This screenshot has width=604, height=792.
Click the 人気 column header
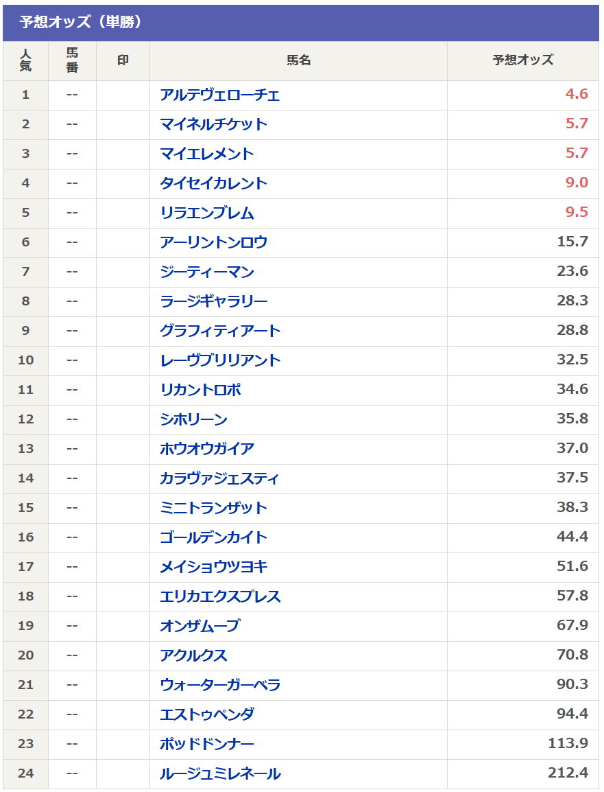point(26,60)
